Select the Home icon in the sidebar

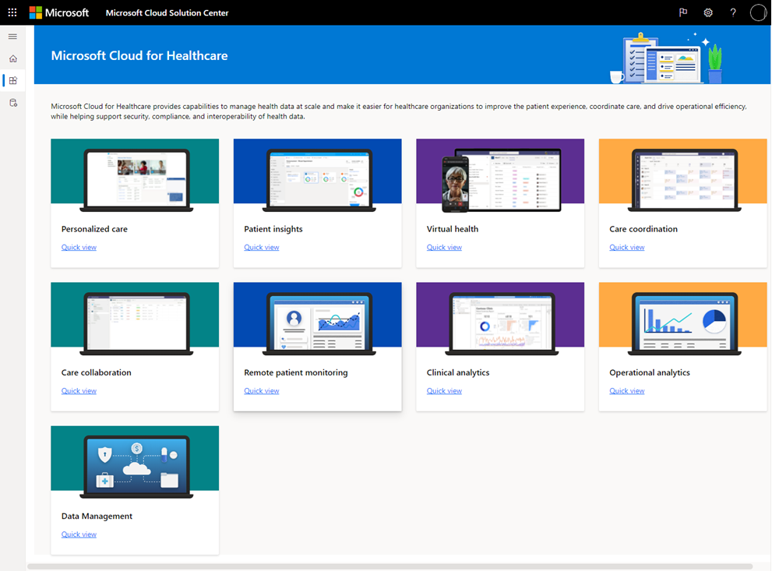[x=12, y=58]
